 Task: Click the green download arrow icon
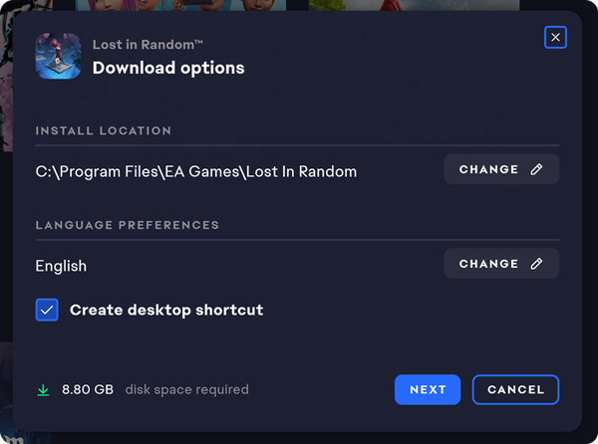tap(43, 390)
